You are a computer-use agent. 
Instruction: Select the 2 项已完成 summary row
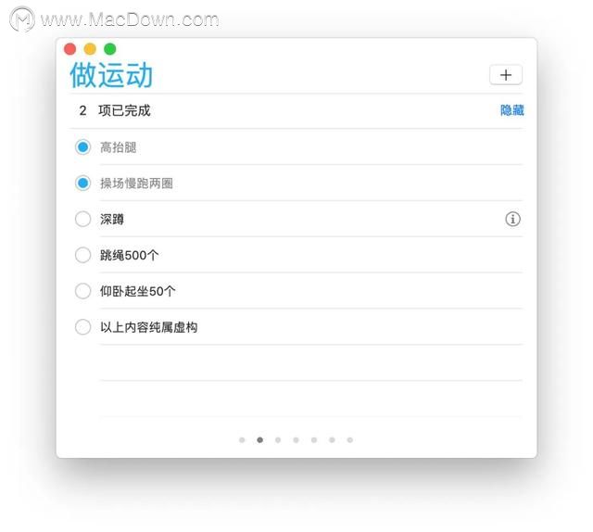point(296,110)
